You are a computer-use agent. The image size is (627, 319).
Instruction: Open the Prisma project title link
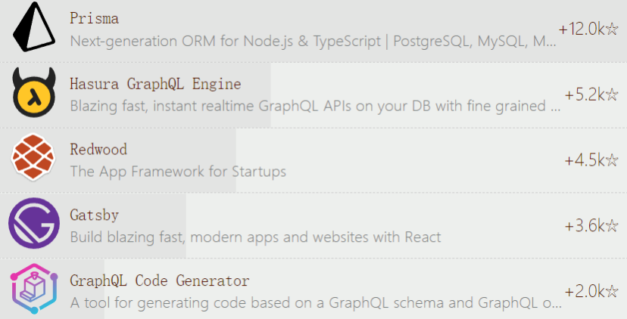(x=94, y=17)
